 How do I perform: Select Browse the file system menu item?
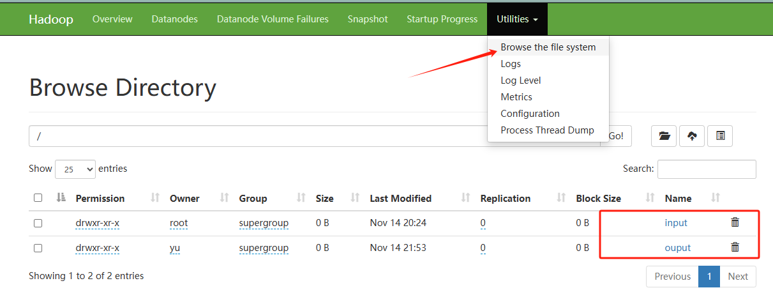click(x=548, y=47)
